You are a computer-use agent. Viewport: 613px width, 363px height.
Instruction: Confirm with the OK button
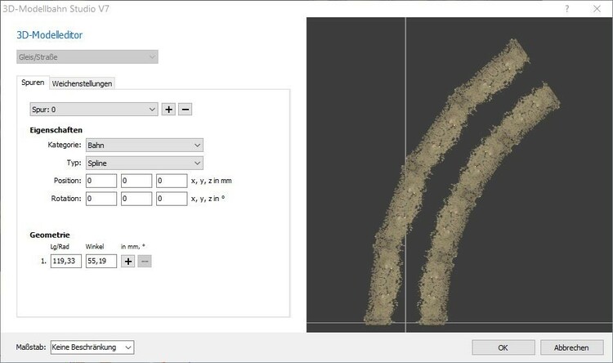point(503,347)
